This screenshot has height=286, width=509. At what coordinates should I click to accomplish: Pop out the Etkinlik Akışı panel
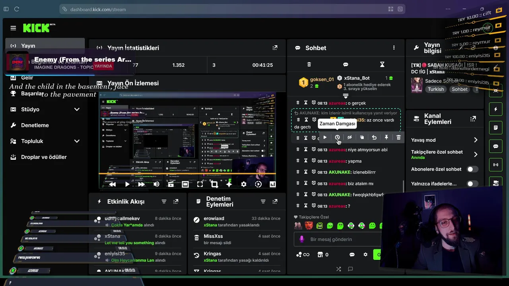[176, 202]
